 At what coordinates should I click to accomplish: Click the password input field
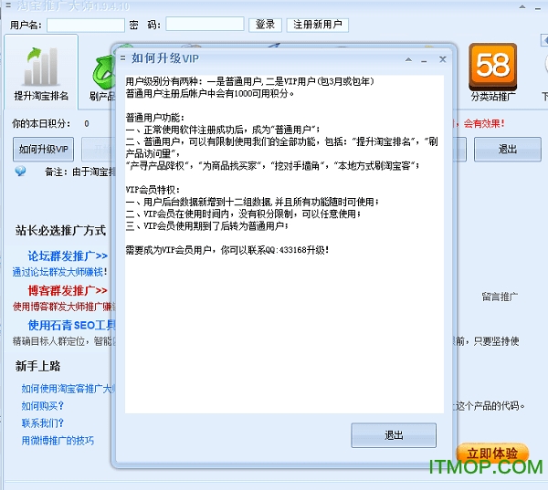tap(205, 24)
